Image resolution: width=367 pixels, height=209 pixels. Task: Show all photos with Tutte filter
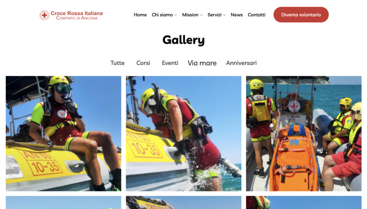(x=118, y=63)
